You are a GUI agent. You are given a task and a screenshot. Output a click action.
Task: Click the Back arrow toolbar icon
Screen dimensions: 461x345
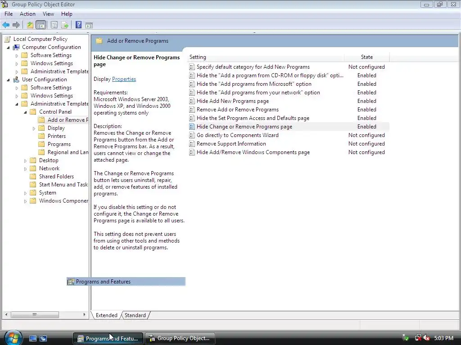coord(6,25)
